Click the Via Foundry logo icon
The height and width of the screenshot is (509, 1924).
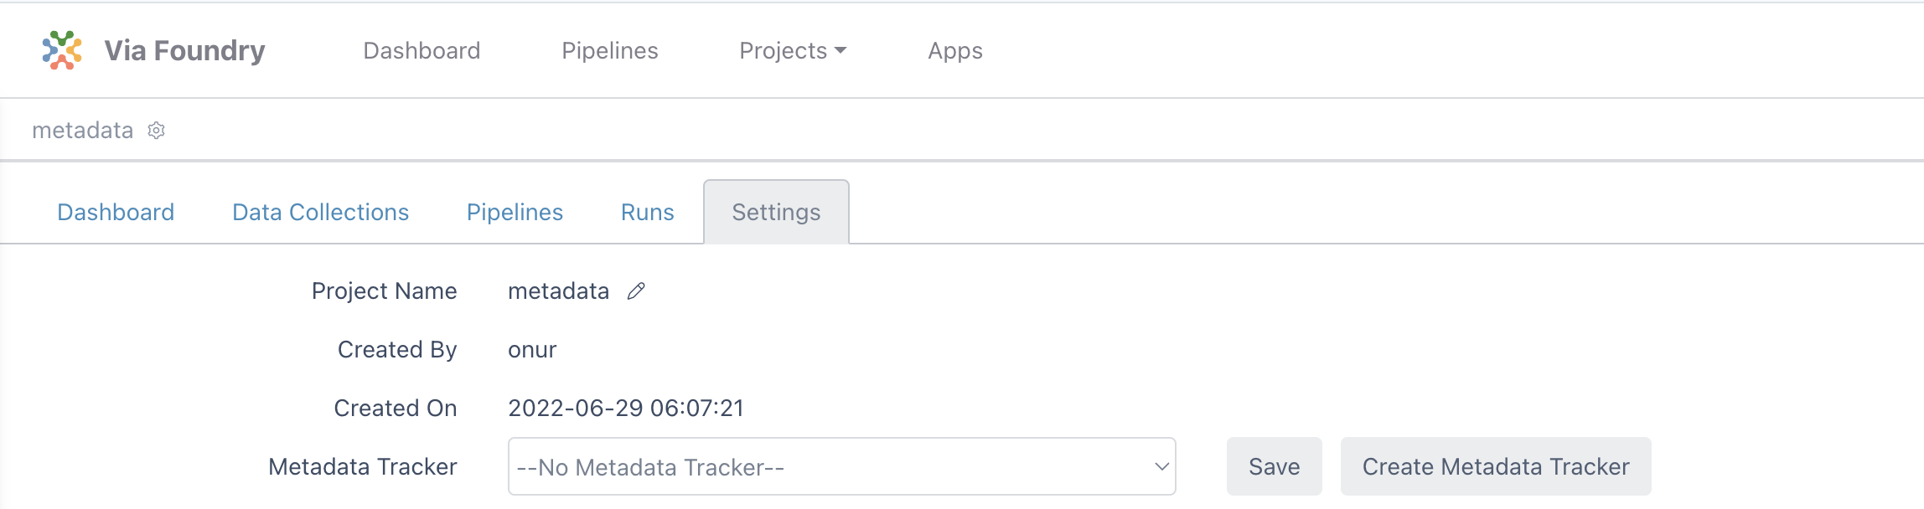(x=62, y=50)
